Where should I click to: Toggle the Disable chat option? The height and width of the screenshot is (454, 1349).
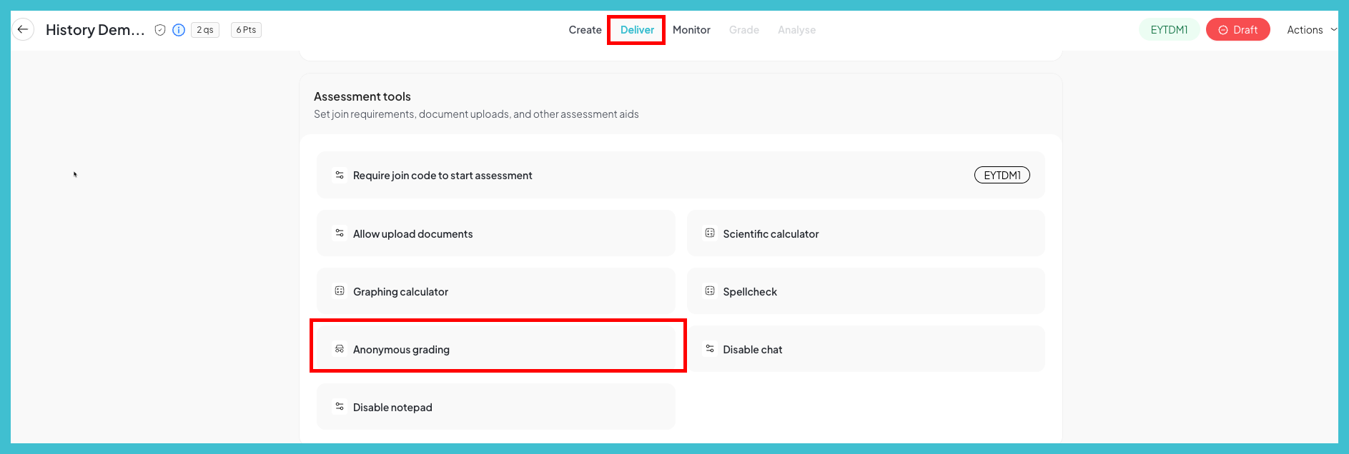click(x=866, y=349)
